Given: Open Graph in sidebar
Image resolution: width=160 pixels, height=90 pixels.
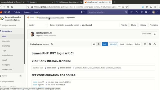Looking at the screenshot, I should 5,60.
